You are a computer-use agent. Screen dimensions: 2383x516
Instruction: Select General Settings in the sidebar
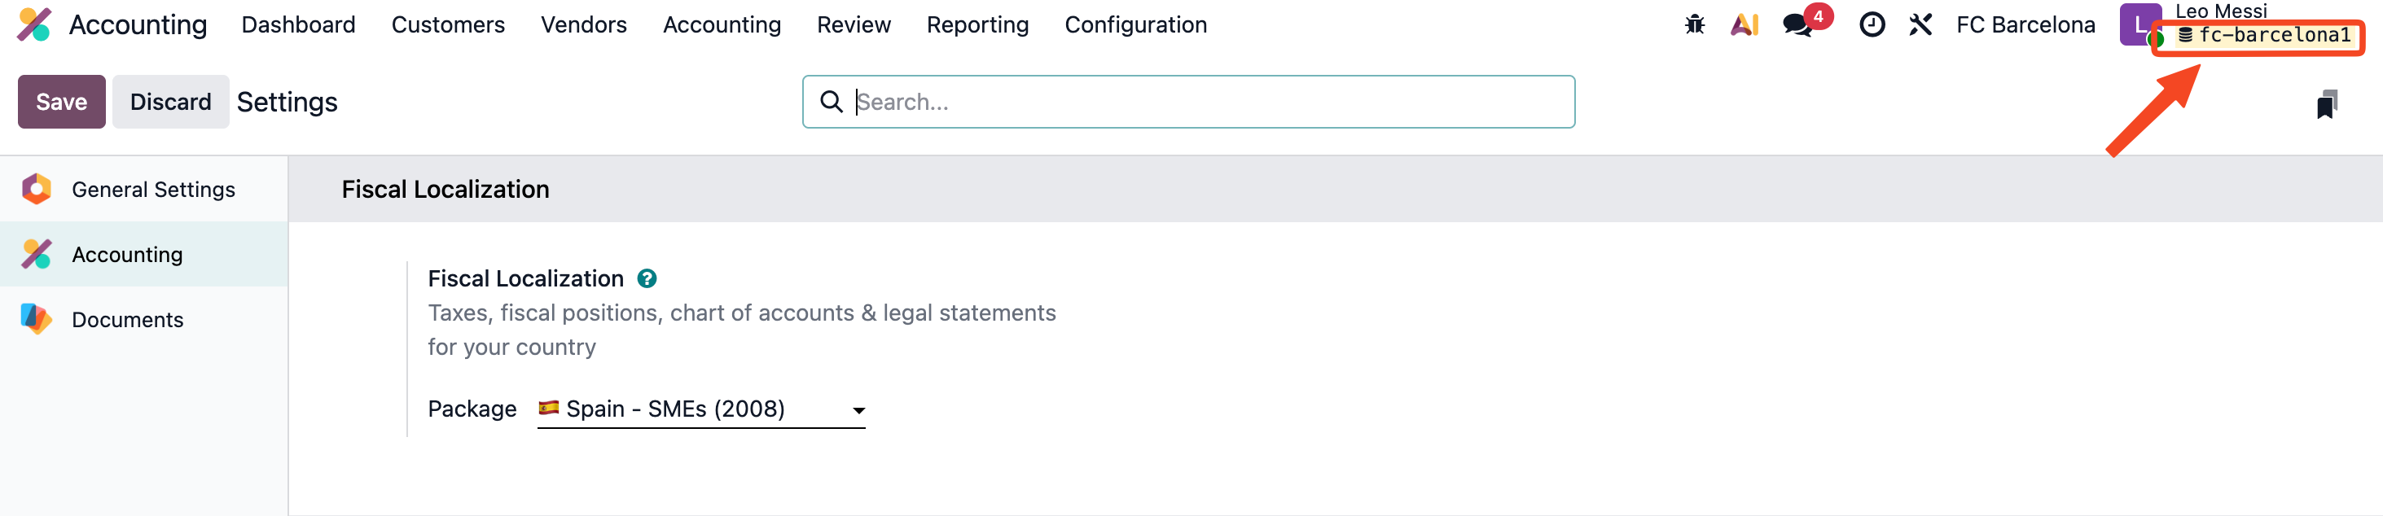tap(152, 190)
